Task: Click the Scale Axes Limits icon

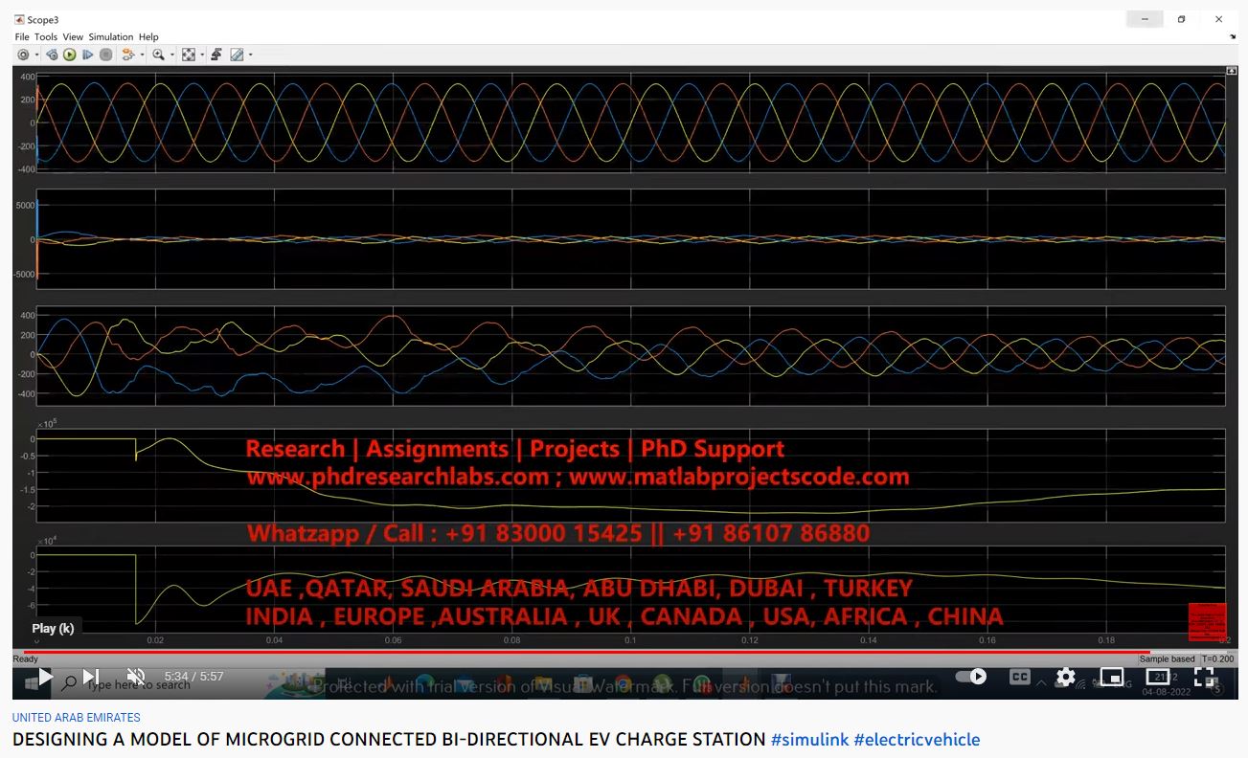Action: (189, 55)
